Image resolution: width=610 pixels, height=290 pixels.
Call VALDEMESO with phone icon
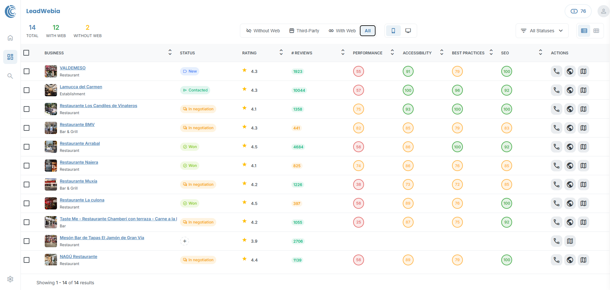557,71
